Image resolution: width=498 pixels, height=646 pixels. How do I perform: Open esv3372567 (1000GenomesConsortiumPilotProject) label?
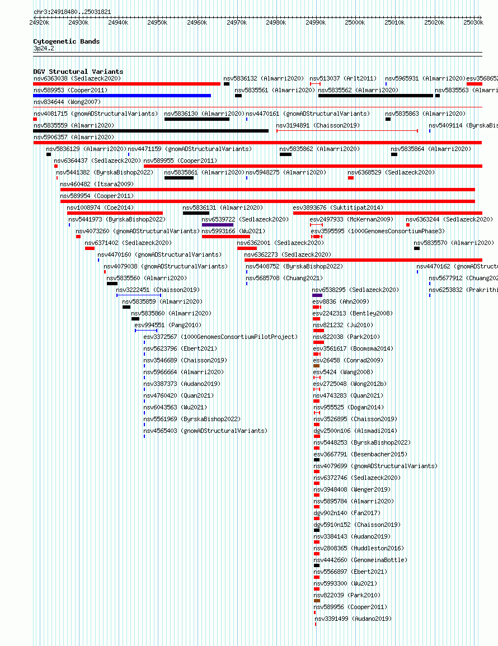(220, 337)
